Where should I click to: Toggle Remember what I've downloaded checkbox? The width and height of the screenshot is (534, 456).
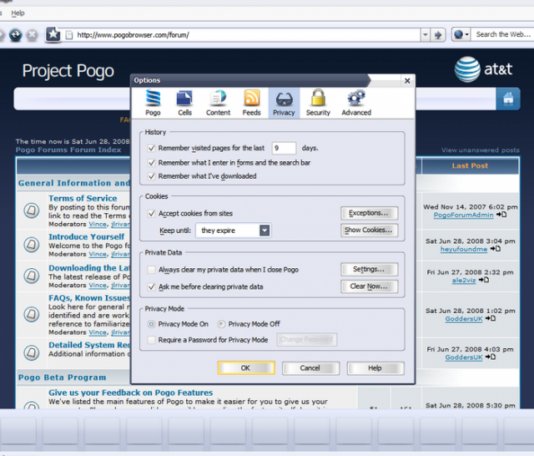(x=152, y=176)
